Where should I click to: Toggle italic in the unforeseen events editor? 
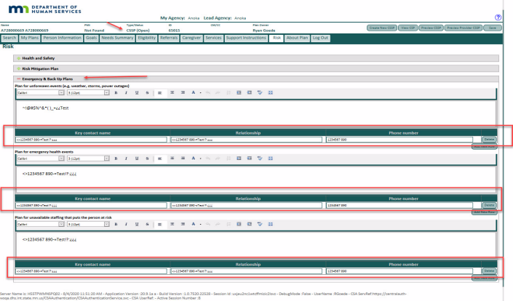click(126, 93)
